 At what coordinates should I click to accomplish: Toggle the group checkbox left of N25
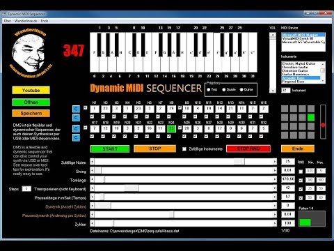(x=180, y=128)
